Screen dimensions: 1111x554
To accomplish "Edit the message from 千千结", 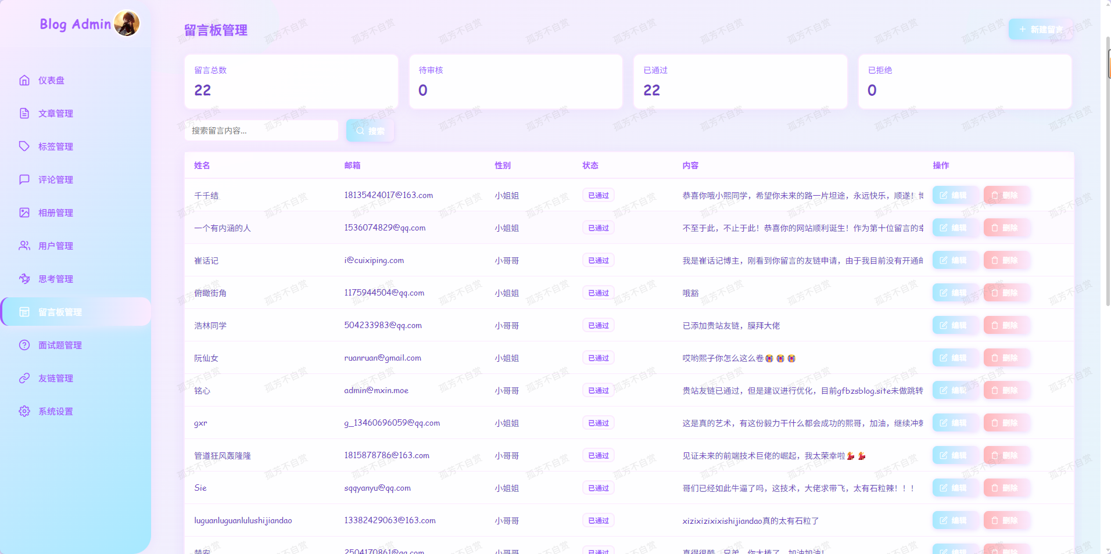I will coord(953,195).
